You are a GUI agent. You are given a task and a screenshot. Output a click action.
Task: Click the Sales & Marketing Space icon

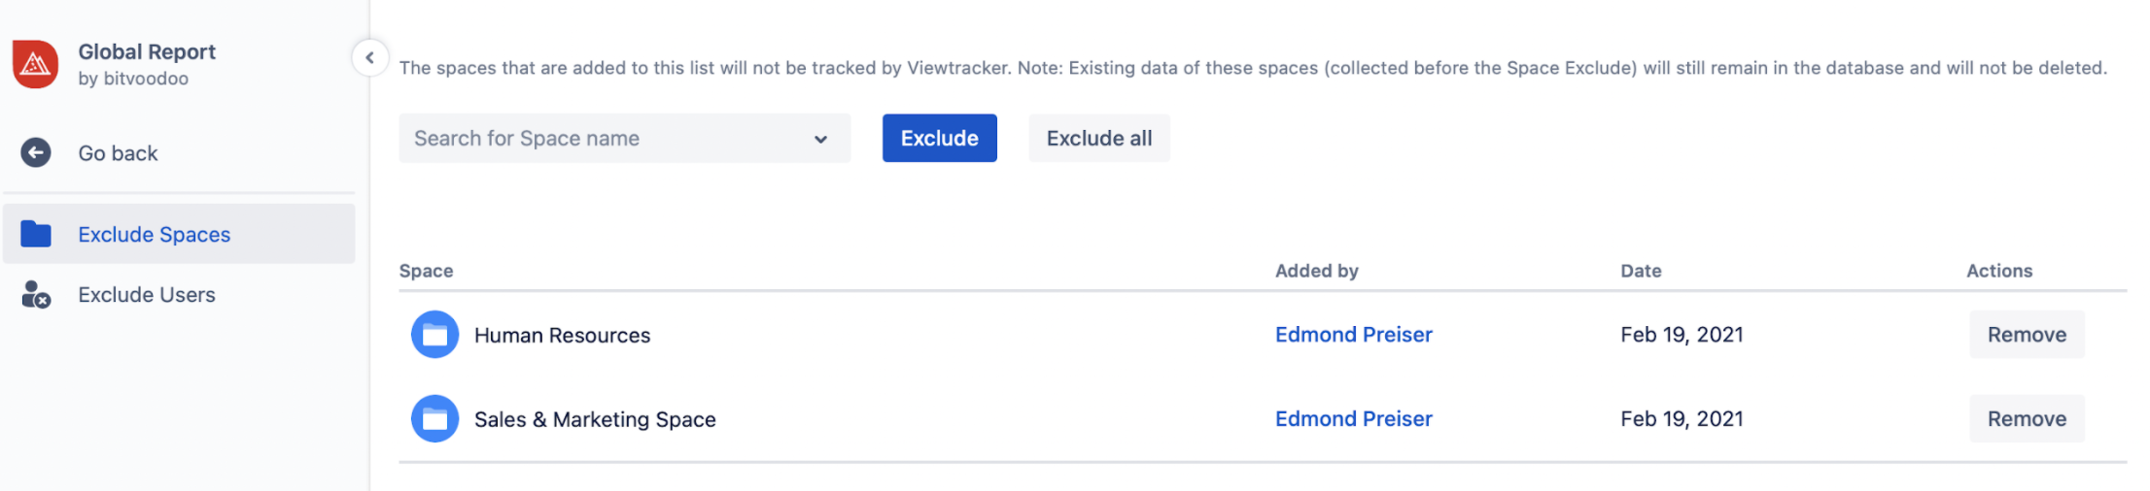(434, 419)
